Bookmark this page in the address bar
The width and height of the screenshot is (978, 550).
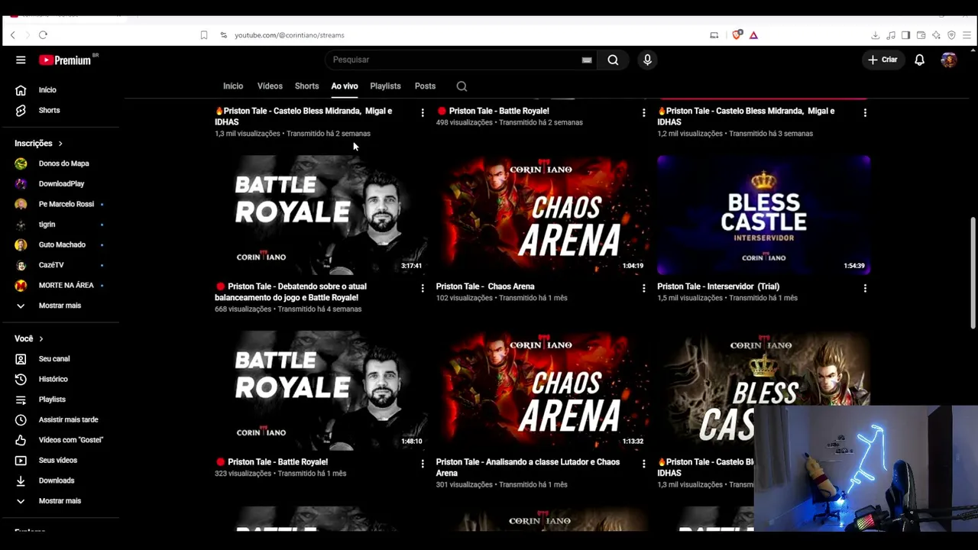pyautogui.click(x=204, y=35)
